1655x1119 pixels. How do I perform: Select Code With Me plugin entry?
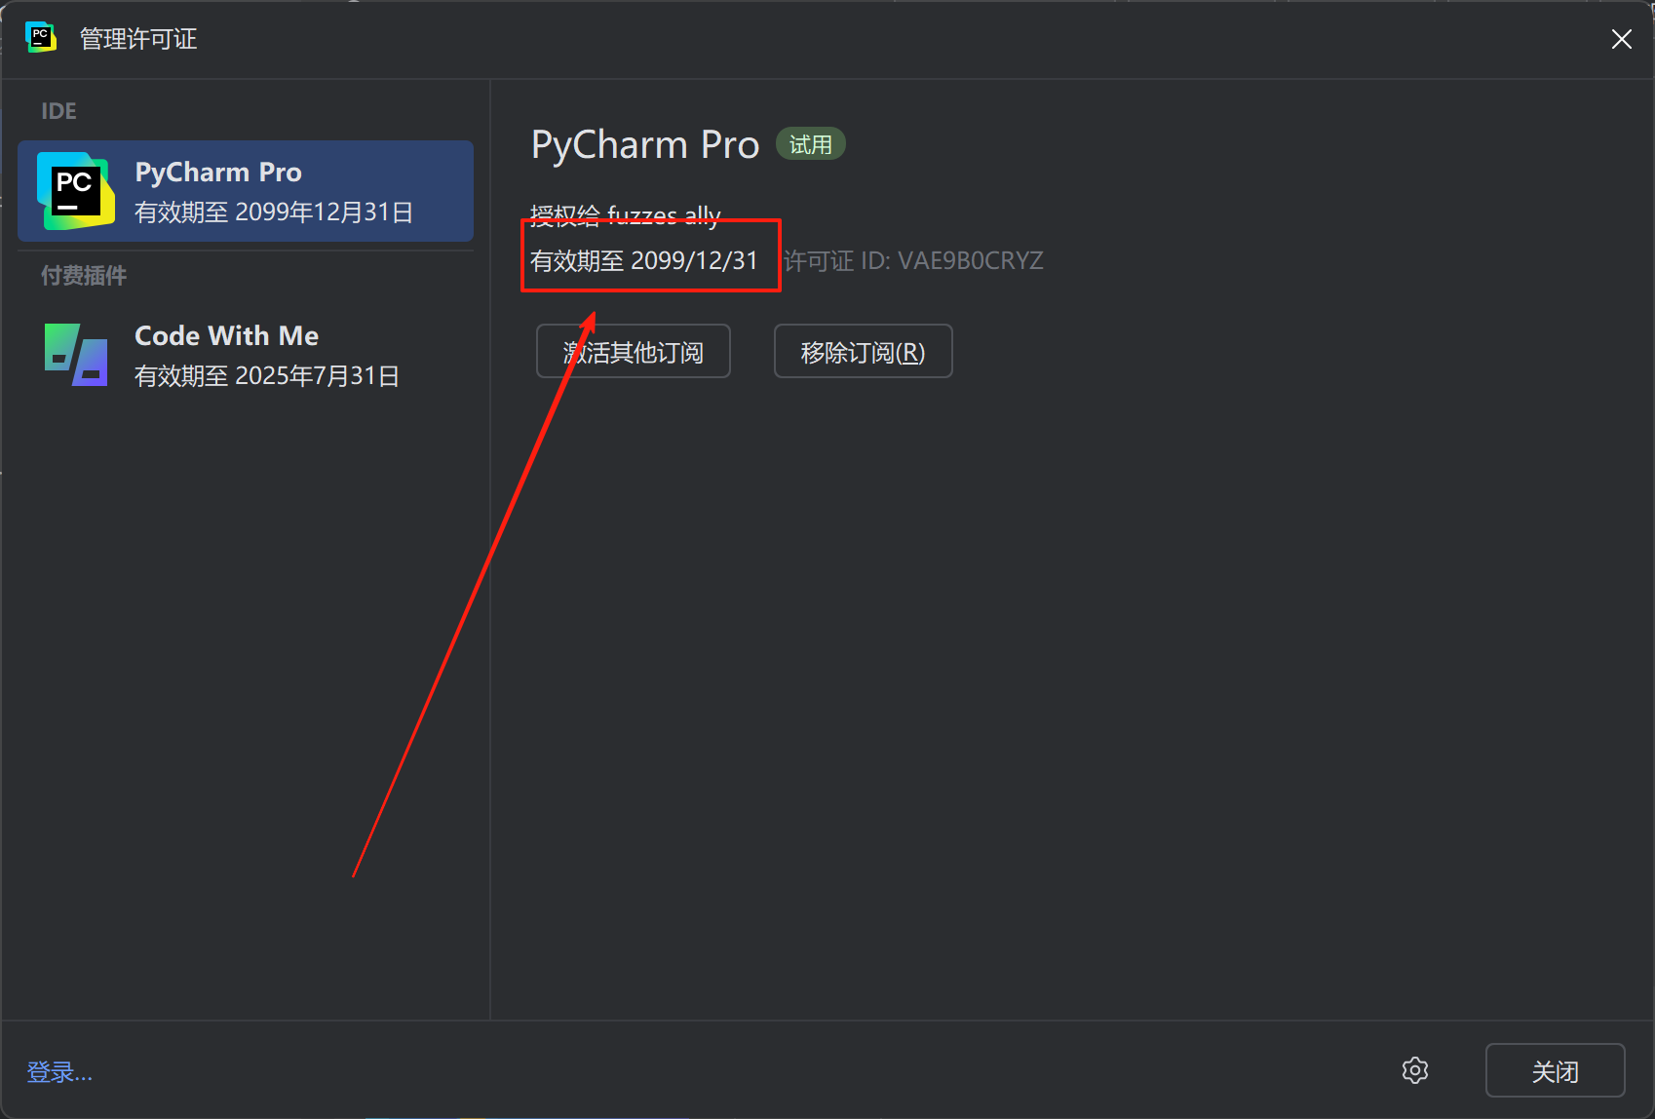(246, 355)
